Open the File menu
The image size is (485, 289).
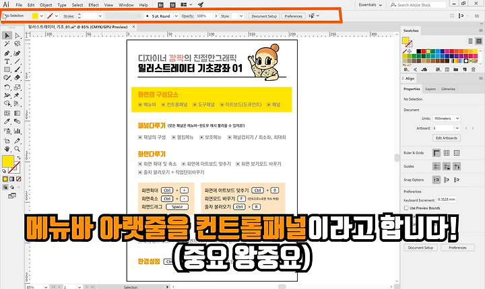[x=19, y=5]
